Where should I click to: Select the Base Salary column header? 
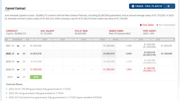click(x=36, y=40)
